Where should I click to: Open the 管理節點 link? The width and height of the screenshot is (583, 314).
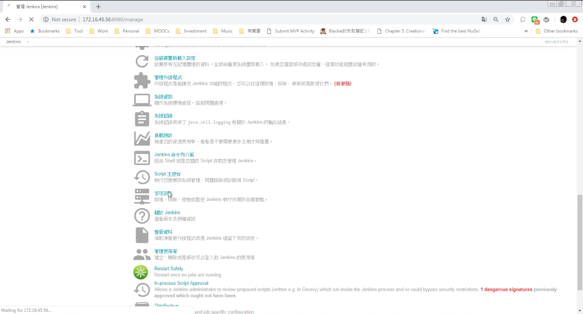coord(164,193)
